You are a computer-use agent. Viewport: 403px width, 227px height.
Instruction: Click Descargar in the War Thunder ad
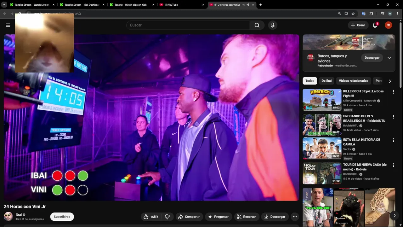tap(372, 58)
